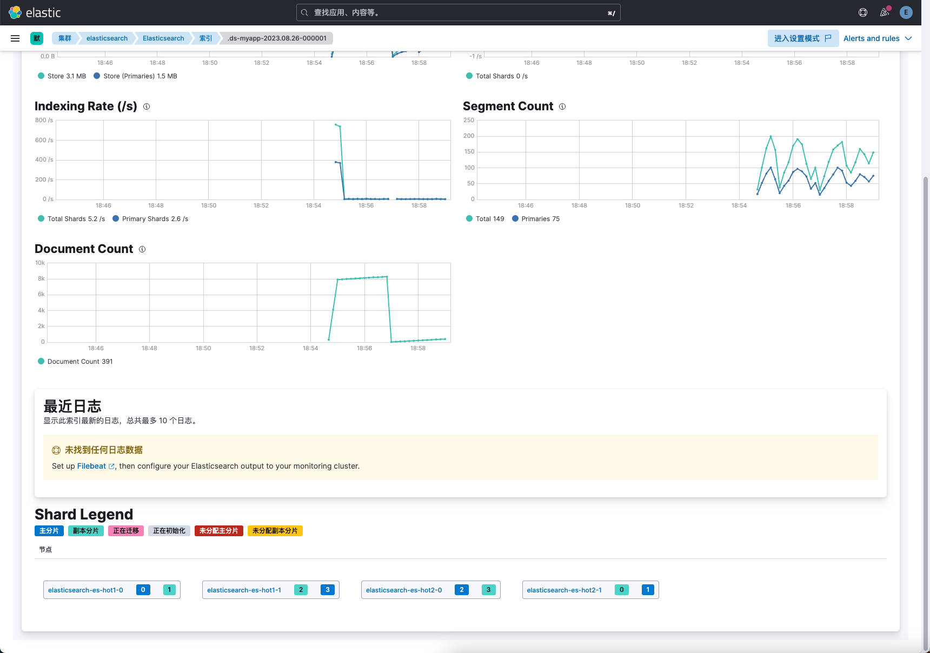Click the 未分配主分片 legend badge
Image resolution: width=930 pixels, height=653 pixels.
click(x=219, y=531)
